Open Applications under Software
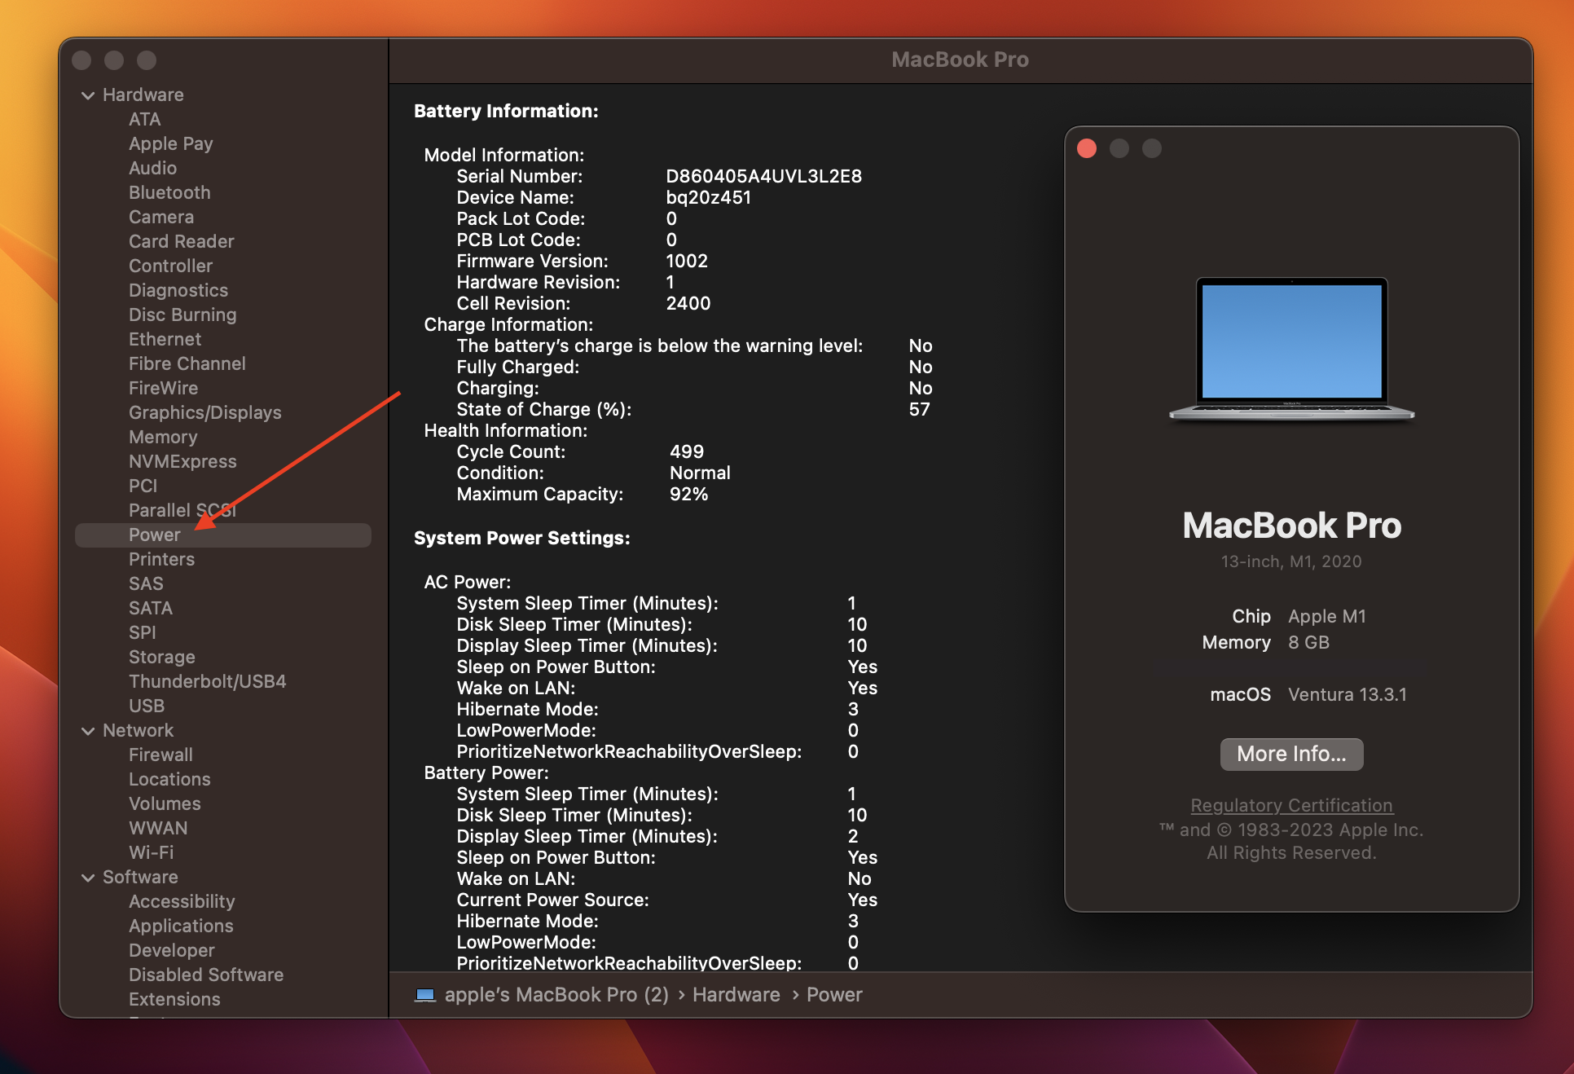 point(181,926)
